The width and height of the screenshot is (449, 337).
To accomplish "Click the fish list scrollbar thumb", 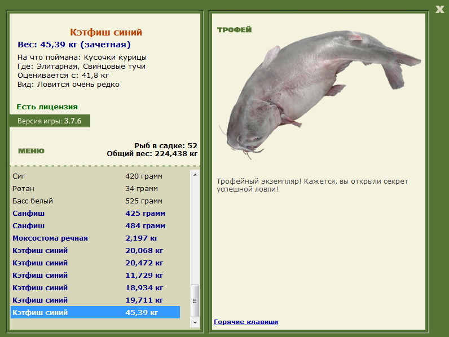I will pyautogui.click(x=195, y=300).
